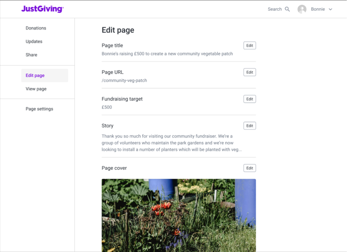
Task: Edit the Page cover
Action: (x=249, y=168)
